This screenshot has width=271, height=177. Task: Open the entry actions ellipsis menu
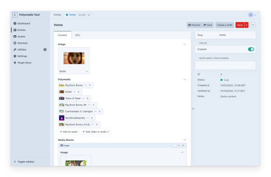[253, 25]
